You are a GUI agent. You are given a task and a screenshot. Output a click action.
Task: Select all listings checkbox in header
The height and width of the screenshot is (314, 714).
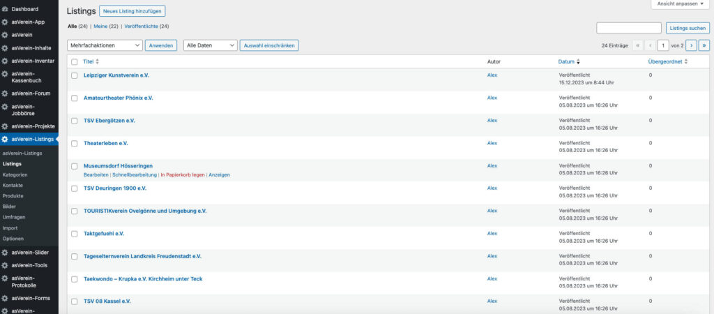coord(74,62)
